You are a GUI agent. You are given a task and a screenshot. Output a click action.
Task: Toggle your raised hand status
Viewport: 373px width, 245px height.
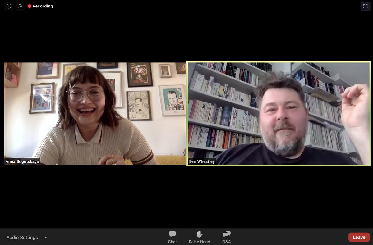click(x=199, y=237)
